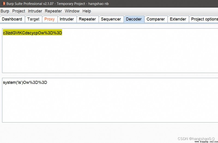This screenshot has height=143, width=218.
Task: Switch to the Sequencer tab
Action: pyautogui.click(x=111, y=19)
